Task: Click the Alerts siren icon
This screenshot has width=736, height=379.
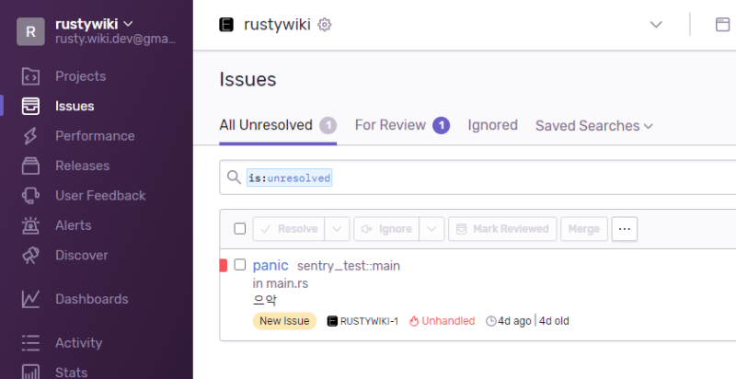Action: pyautogui.click(x=30, y=225)
